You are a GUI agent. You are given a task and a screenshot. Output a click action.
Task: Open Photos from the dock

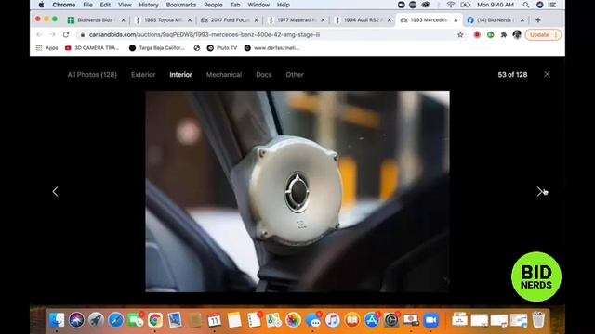(293, 320)
